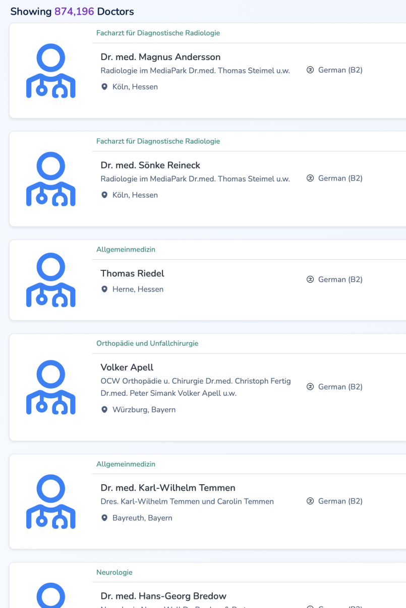The width and height of the screenshot is (406, 608).
Task: Click German (B2) in Thomas Riedel's card
Action: [340, 279]
